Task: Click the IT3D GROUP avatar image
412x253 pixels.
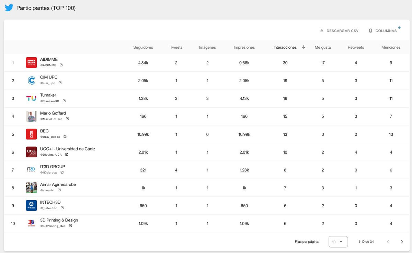Action: tap(31, 170)
